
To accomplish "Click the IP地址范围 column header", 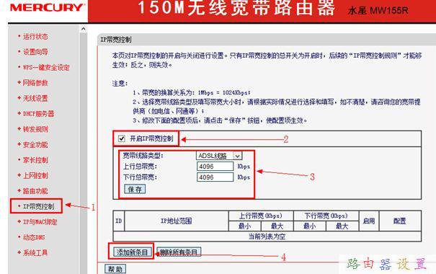I will (177, 221).
